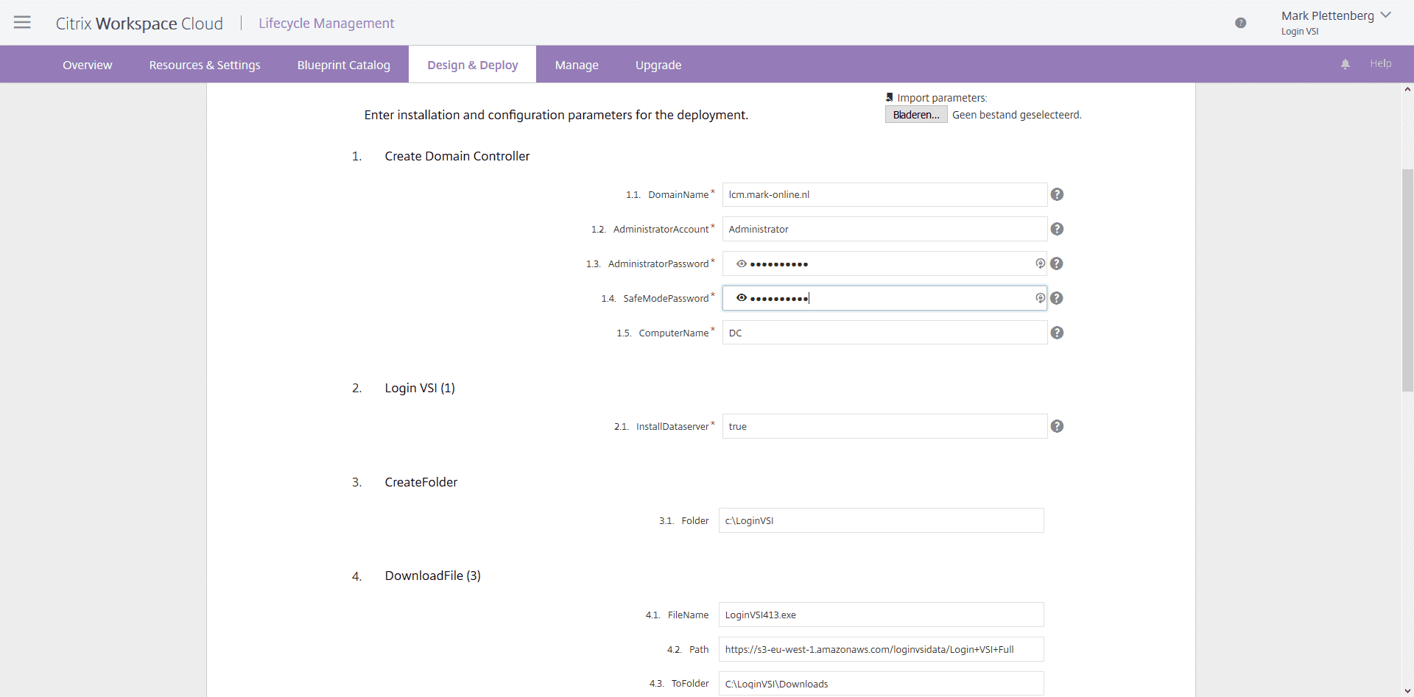
Task: Click the header help question mark icon
Action: (1240, 23)
